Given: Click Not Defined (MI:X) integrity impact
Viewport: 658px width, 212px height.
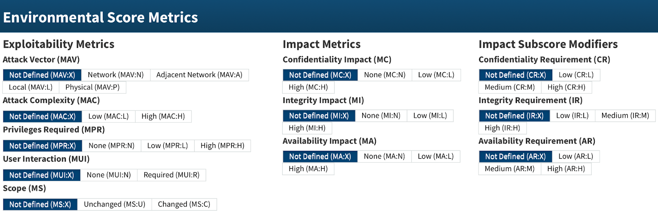Looking at the screenshot, I should (319, 116).
